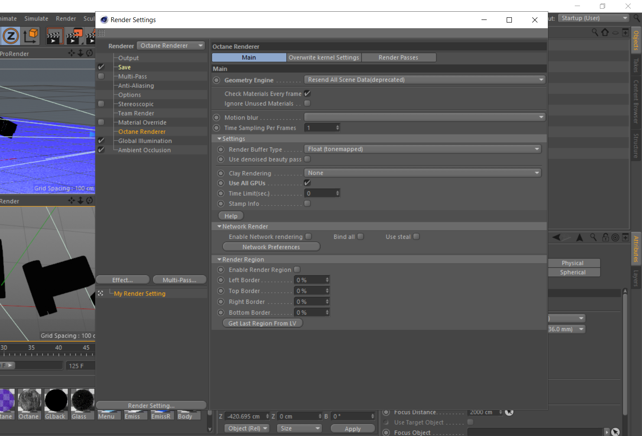Click the Render to Picture Viewer clapperboard
The image size is (642, 436).
pyautogui.click(x=75, y=36)
